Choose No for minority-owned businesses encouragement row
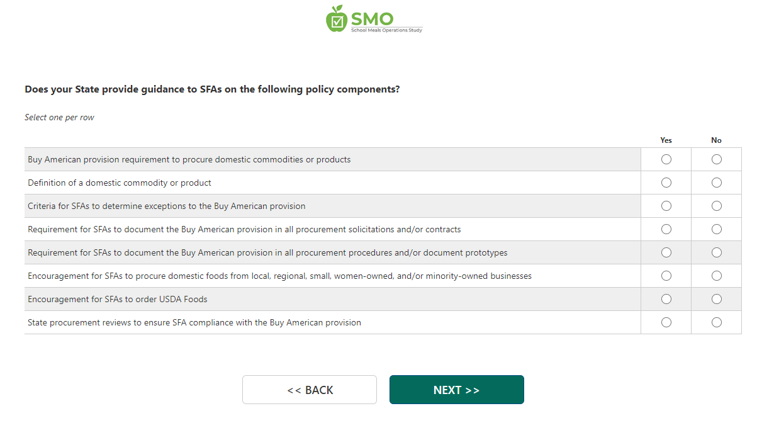Viewport: 757px width, 423px height. point(717,276)
